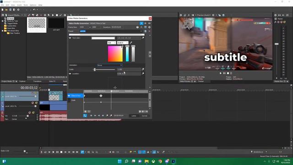Save the project using toolbar disk icon
Screen dimensions: 293x165
click(x=10, y=10)
